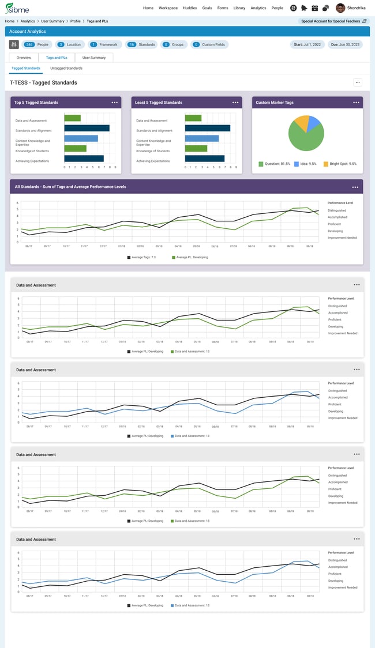375x648 pixels.
Task: Click the 346 People filter chip
Action: click(37, 44)
